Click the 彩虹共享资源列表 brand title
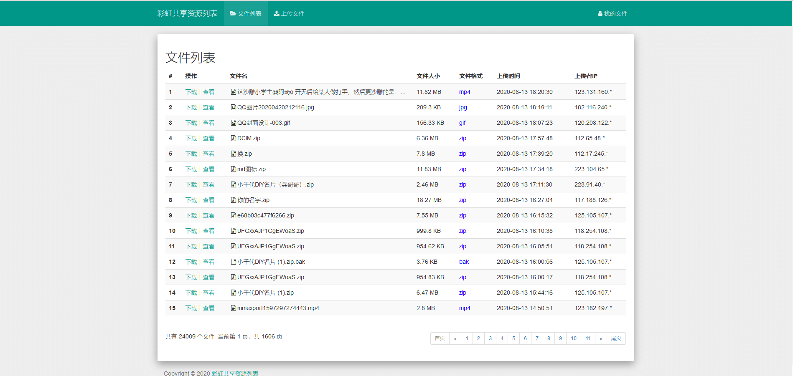 [x=187, y=13]
